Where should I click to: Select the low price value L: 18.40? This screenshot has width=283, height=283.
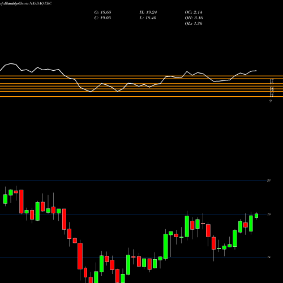(148, 18)
